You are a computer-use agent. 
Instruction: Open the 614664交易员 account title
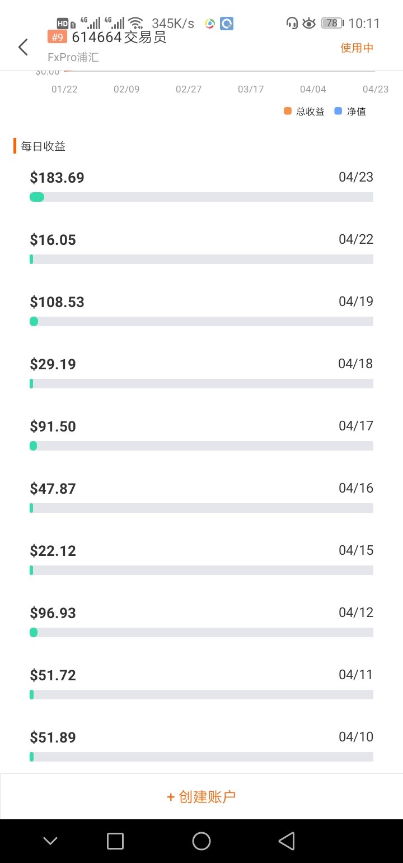(x=119, y=38)
